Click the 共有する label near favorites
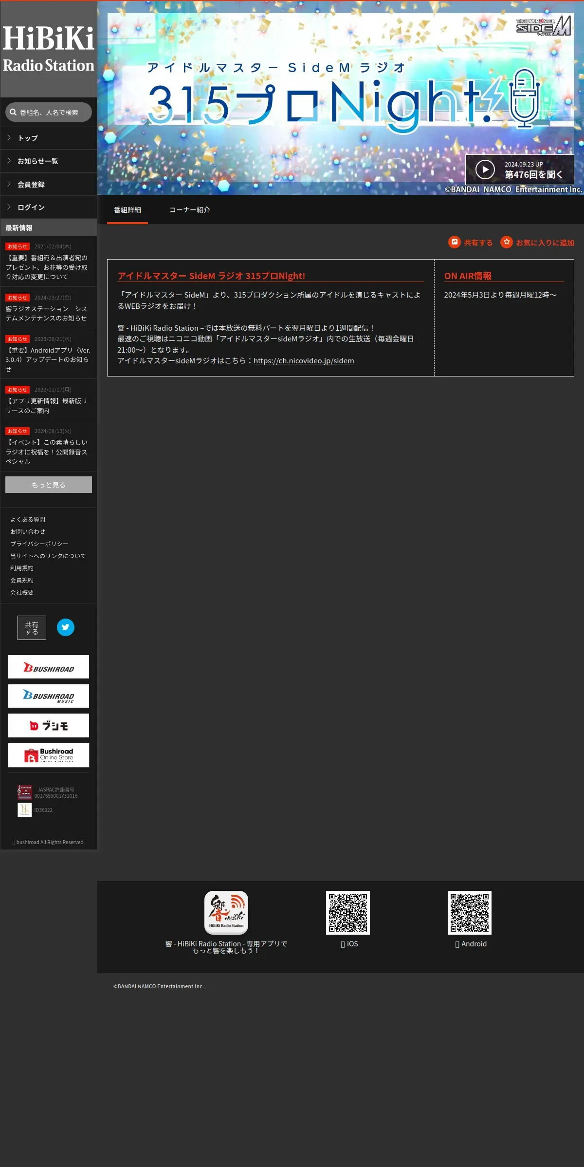 [x=478, y=243]
